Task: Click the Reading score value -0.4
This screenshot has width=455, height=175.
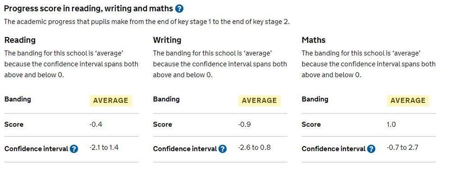Action: [96, 125]
